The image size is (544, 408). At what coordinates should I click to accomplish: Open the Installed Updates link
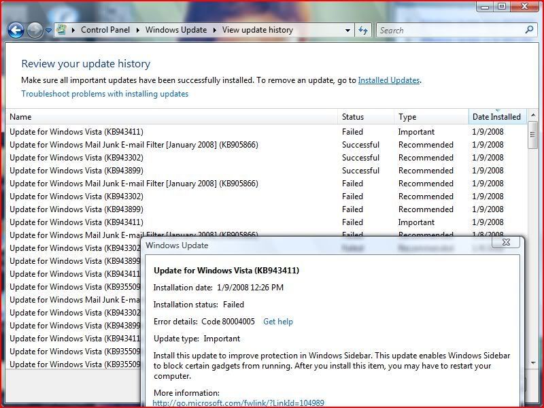pos(388,80)
